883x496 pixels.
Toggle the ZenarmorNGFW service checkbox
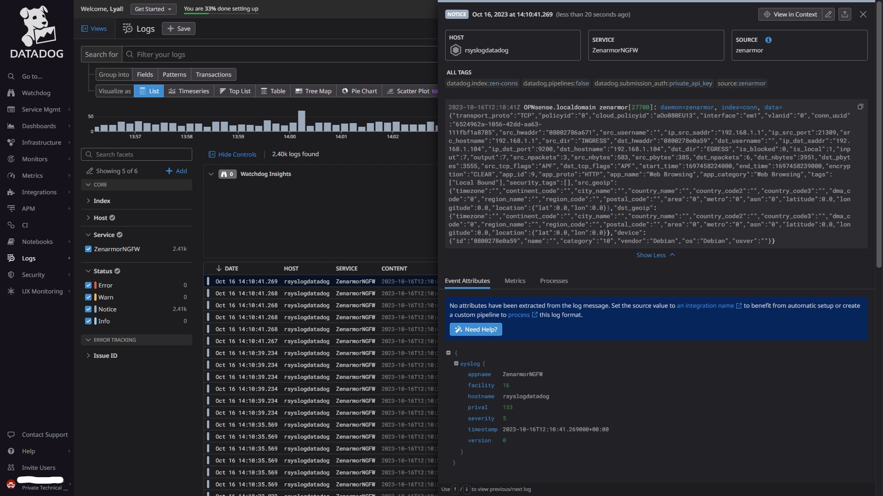pyautogui.click(x=88, y=249)
